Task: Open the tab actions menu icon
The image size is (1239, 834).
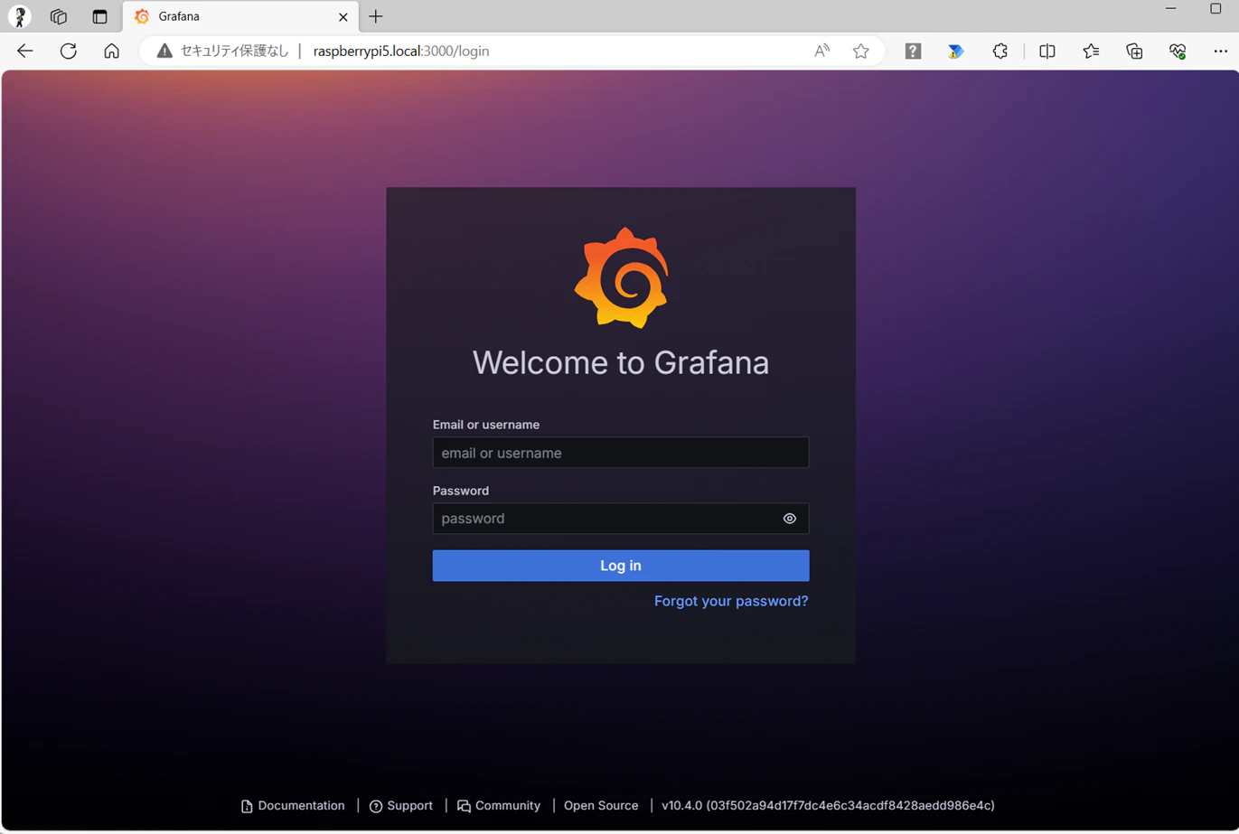Action: pos(99,16)
